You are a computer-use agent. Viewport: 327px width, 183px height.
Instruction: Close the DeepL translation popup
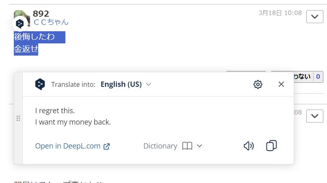(x=281, y=84)
